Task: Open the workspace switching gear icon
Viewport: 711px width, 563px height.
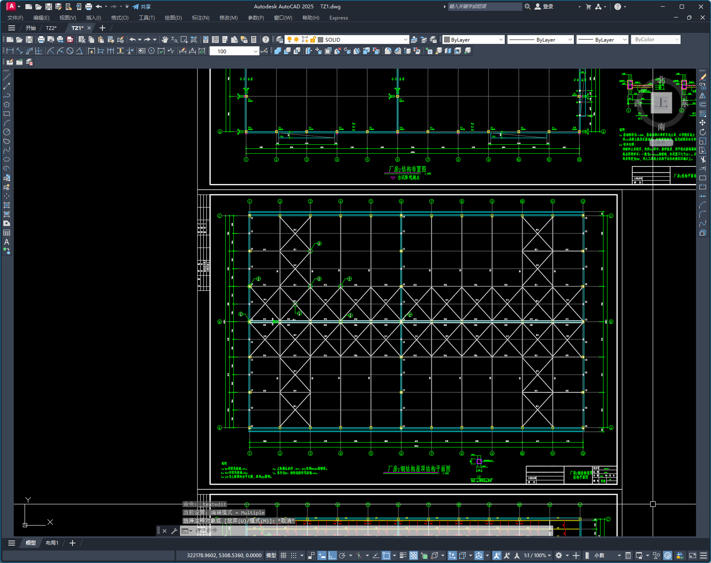Action: [559, 555]
